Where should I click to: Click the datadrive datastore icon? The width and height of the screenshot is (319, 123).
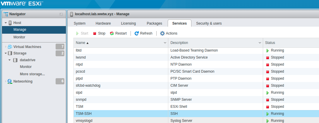pyautogui.click(x=15, y=60)
